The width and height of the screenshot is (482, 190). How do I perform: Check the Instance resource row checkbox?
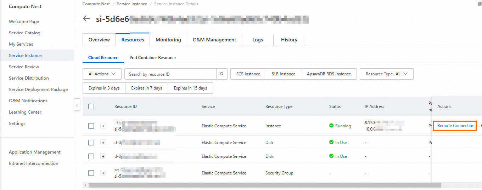point(91,126)
